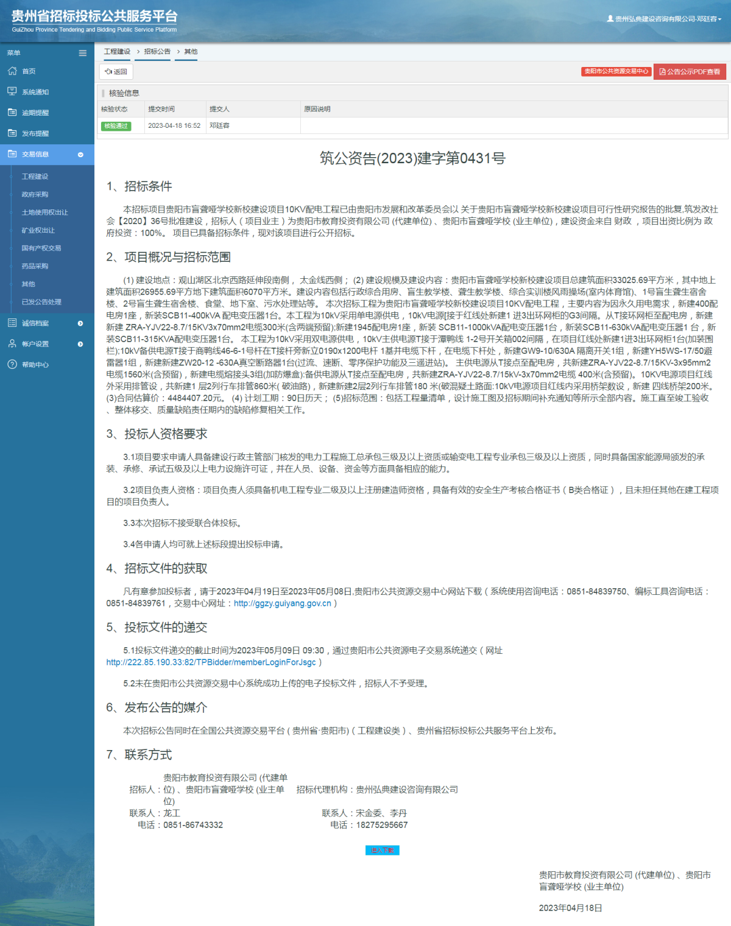
Task: Open 已发公告处理 submenu item
Action: pos(41,302)
